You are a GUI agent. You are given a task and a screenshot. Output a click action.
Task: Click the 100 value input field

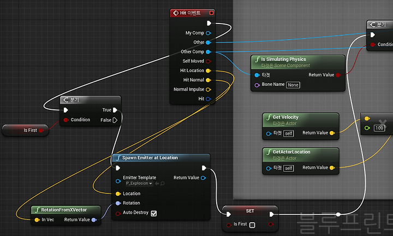(379, 128)
